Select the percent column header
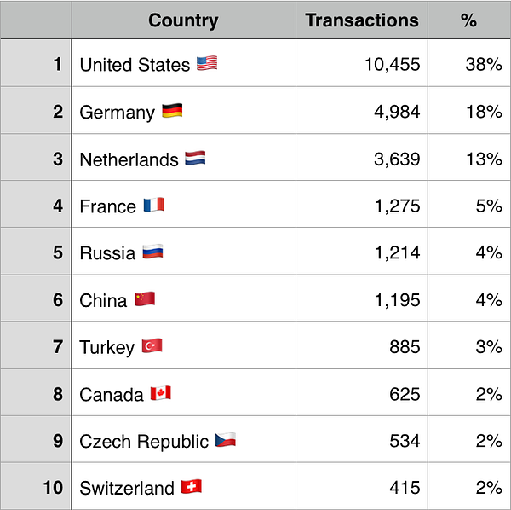 tap(468, 20)
